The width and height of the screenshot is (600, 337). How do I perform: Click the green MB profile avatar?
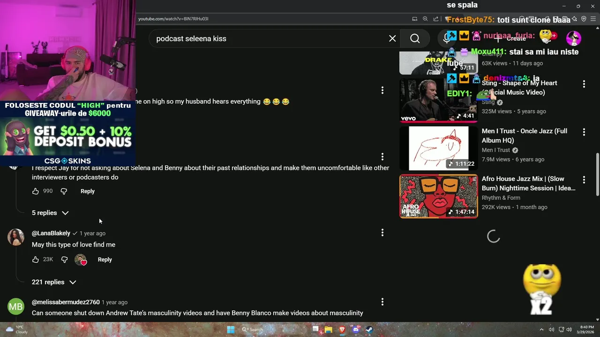16,307
